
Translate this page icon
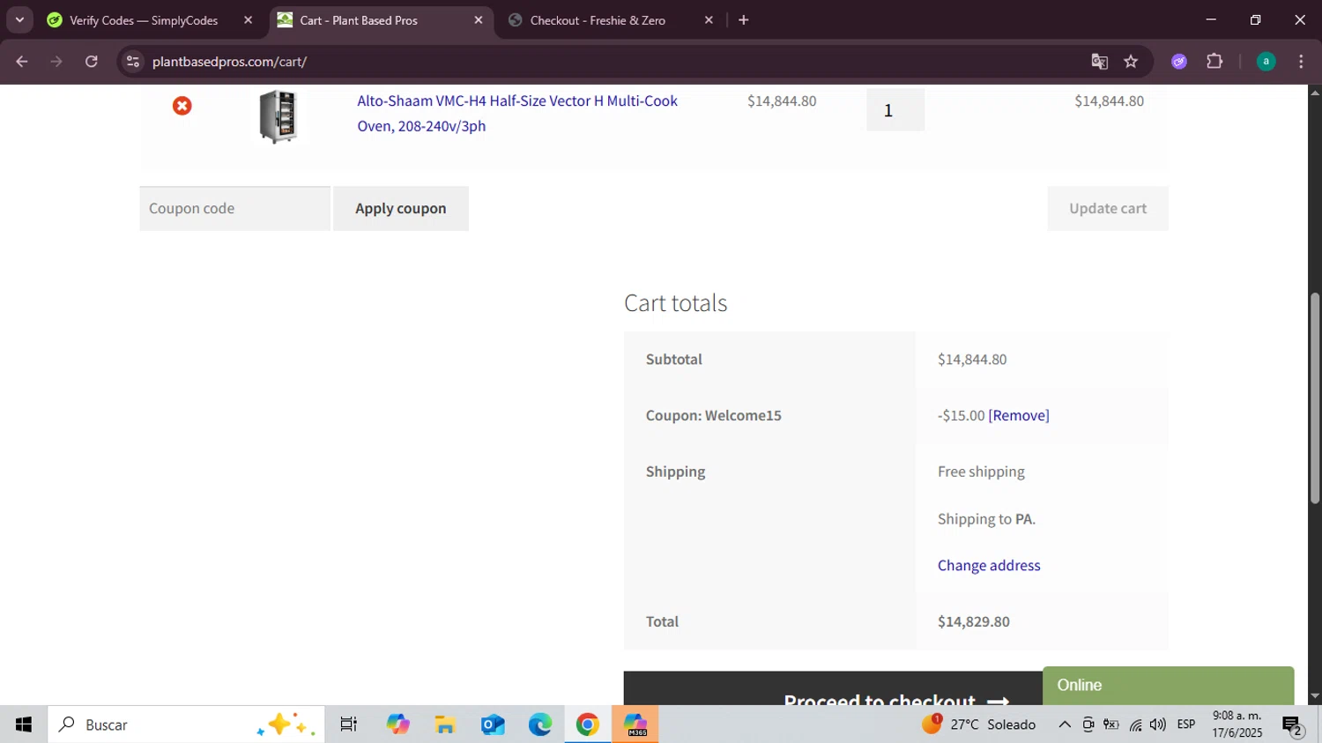point(1099,62)
